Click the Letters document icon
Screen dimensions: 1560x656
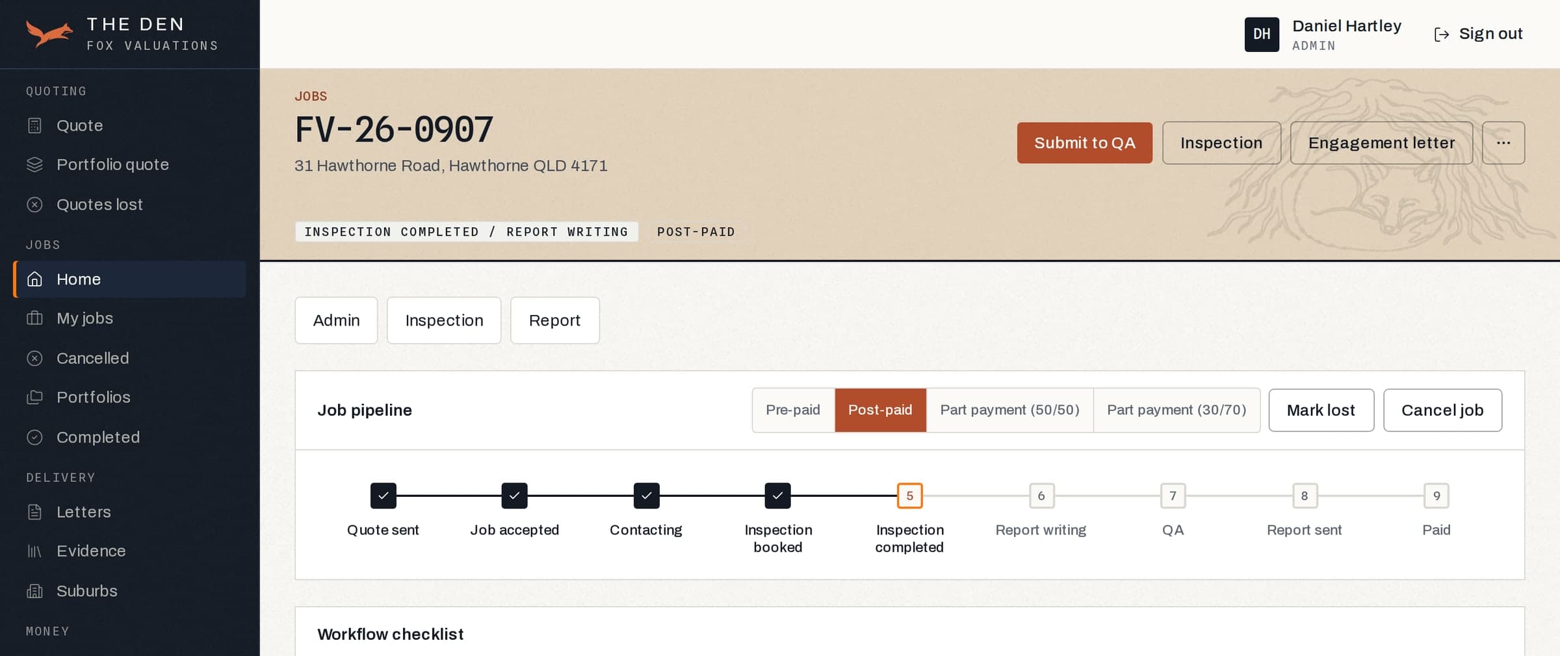point(34,512)
